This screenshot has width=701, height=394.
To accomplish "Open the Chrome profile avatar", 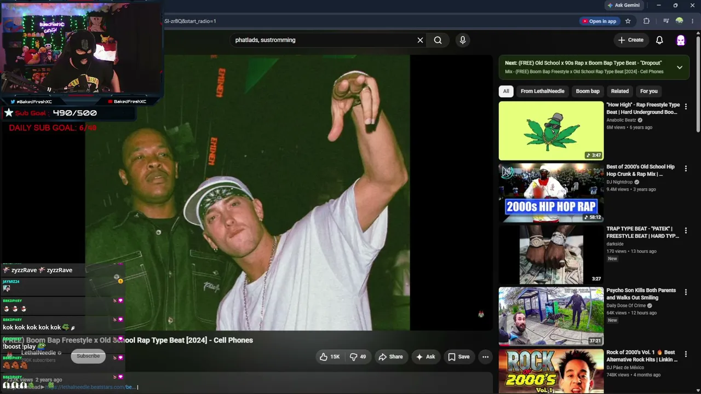I will click(680, 21).
